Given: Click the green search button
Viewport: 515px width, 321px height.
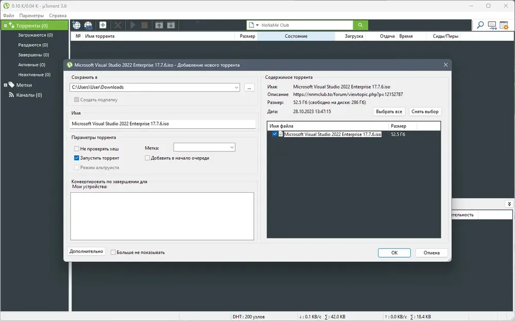Looking at the screenshot, I should (x=360, y=25).
